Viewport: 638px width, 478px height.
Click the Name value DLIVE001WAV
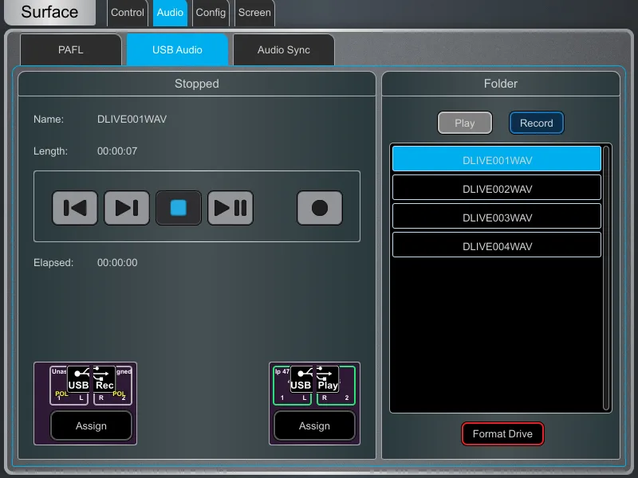point(132,119)
